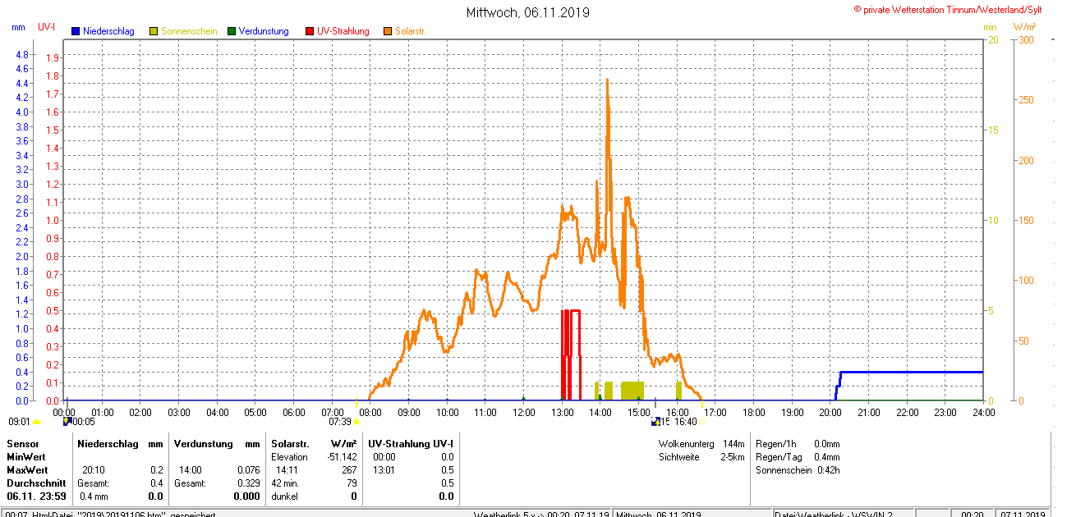The height and width of the screenshot is (517, 1076).
Task: Click the UV-Strahlung UV-I column header
Action: pyautogui.click(x=411, y=444)
